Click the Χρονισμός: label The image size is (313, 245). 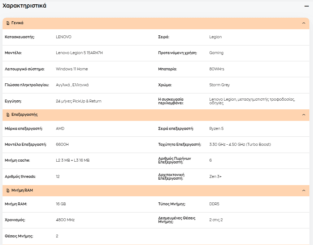tap(15, 220)
